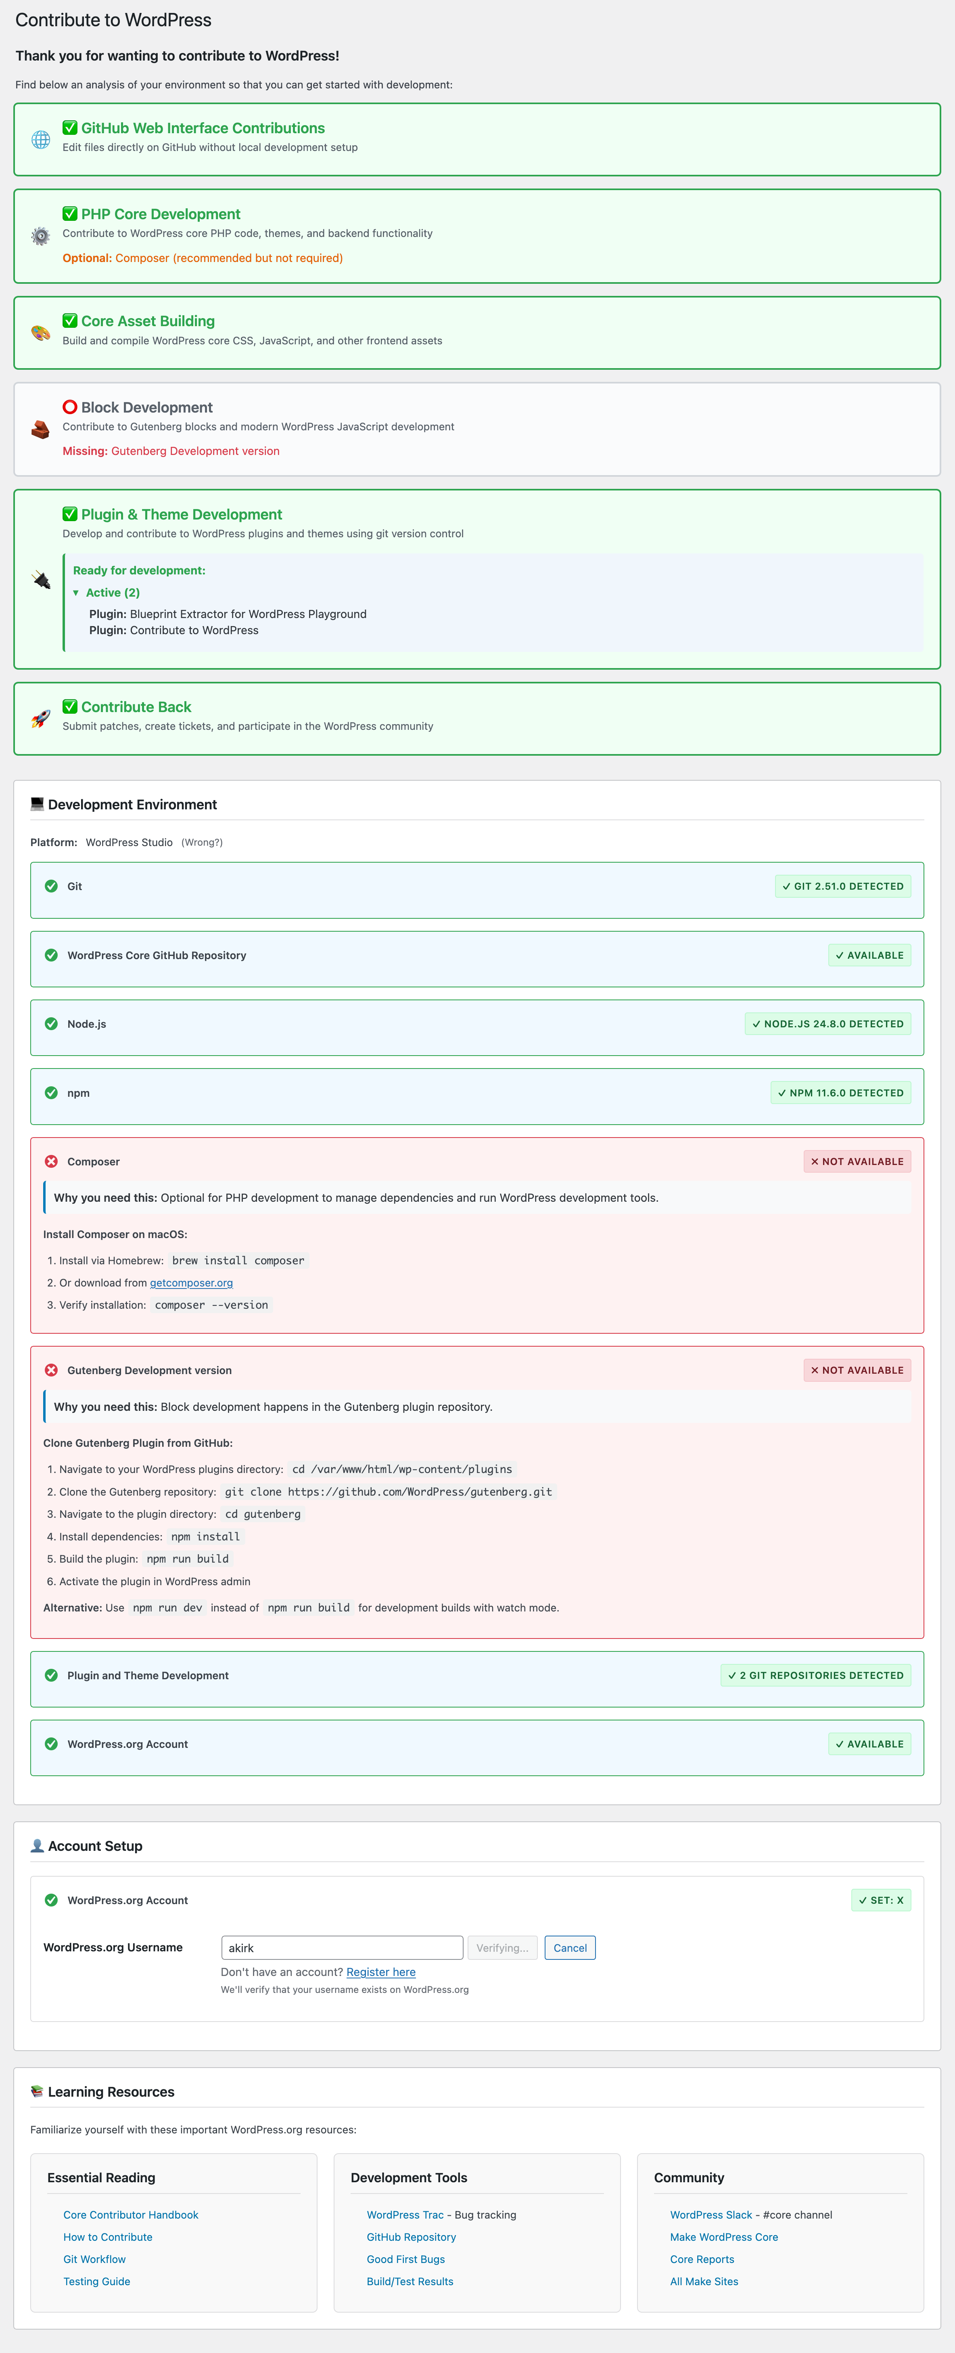Click the rocket icon beside Contribute Back
This screenshot has width=955, height=2353.
pyautogui.click(x=41, y=719)
